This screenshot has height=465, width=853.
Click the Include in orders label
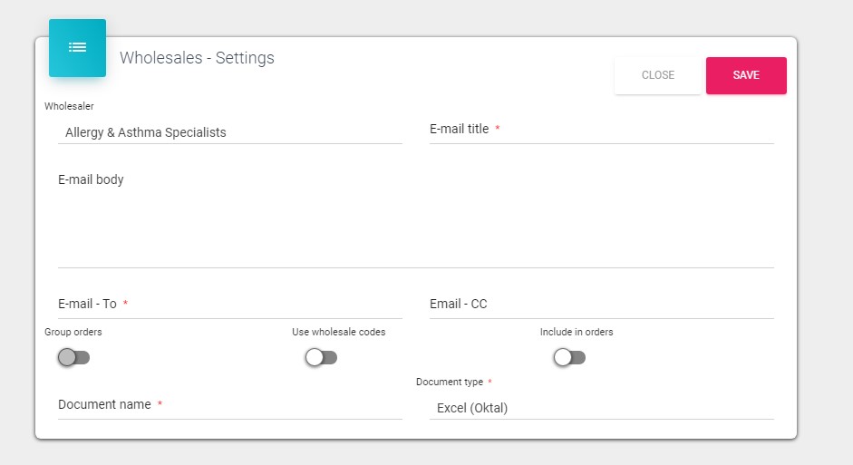click(x=577, y=333)
